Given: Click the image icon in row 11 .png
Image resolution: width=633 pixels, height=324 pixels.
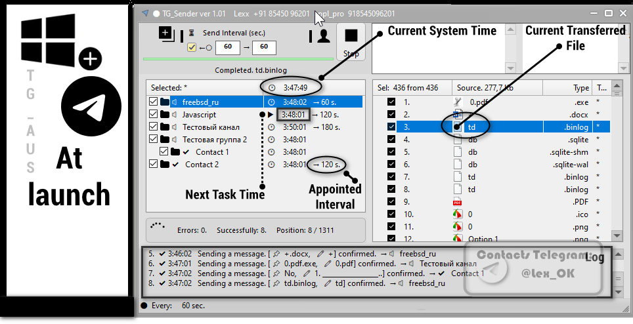Looking at the screenshot, I should coord(458,226).
